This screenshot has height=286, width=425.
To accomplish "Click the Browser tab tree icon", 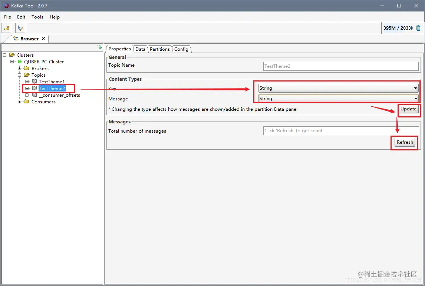I will 16,39.
